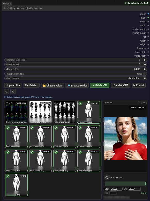Image resolution: width=150 pixels, height=201 pixels.
Task: Decrease frame_load_cap with the left arrow
Action: point(7,60)
